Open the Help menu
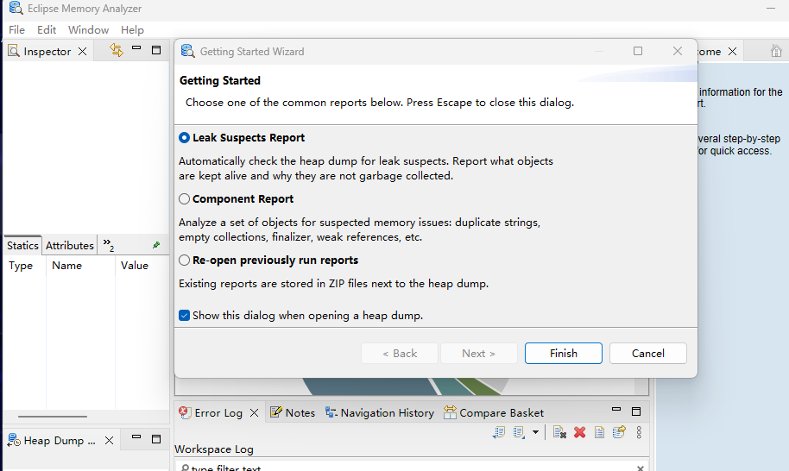Screen dimensions: 789x471 132,30
